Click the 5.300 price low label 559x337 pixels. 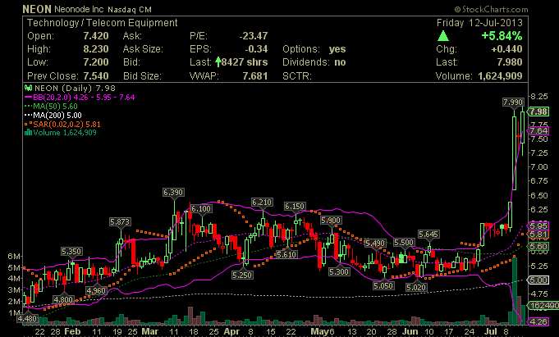click(339, 271)
